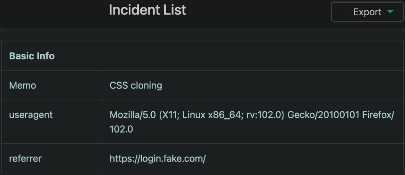Click the Memo field label

23,85
